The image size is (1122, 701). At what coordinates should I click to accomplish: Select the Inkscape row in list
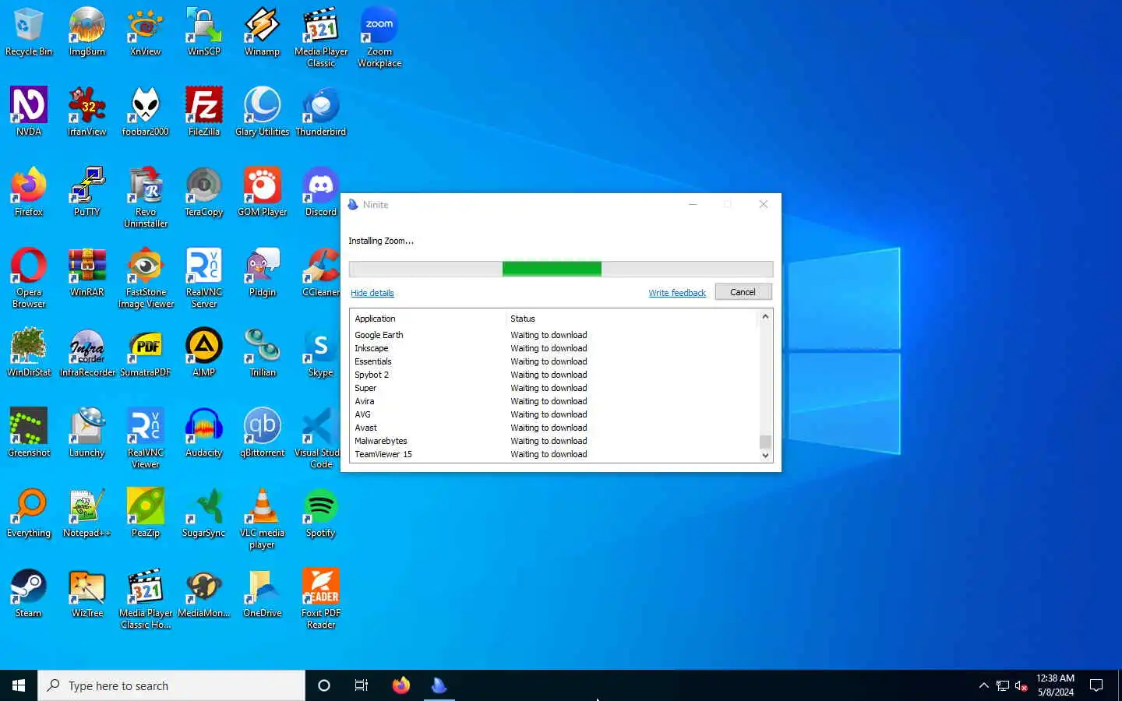pos(554,348)
